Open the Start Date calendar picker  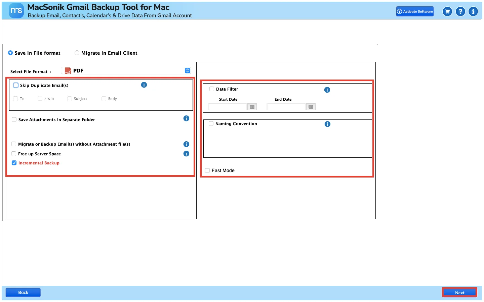[x=252, y=107]
